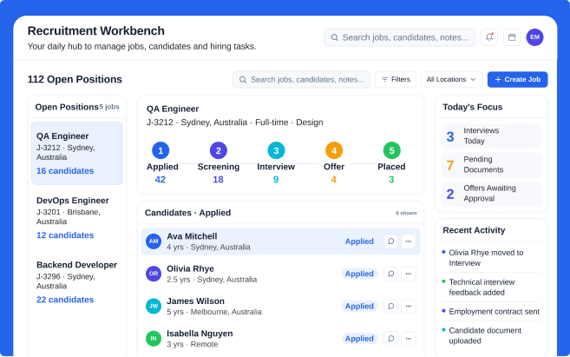This screenshot has width=570, height=357.
Task: Click the magnifier icon in header search
Action: 335,37
